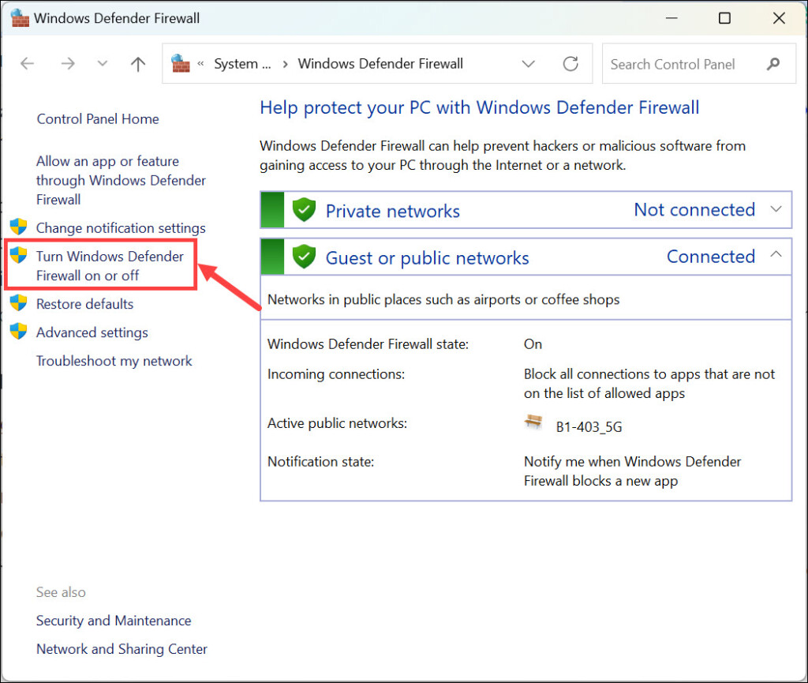Go up one folder level
Viewport: 808px width, 683px height.
point(138,64)
